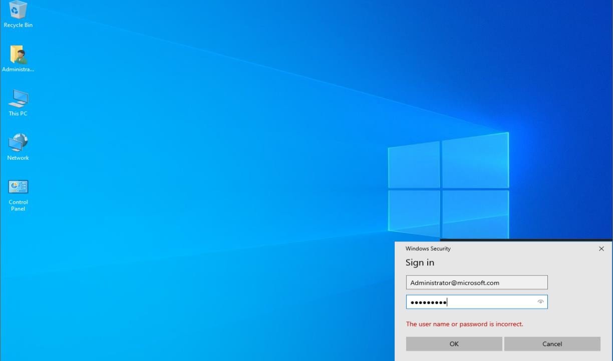Close the Windows Security dialog

coord(601,249)
